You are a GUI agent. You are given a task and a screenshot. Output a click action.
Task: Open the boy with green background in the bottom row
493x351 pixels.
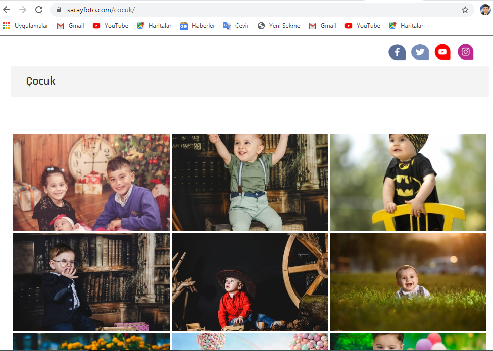[408, 342]
